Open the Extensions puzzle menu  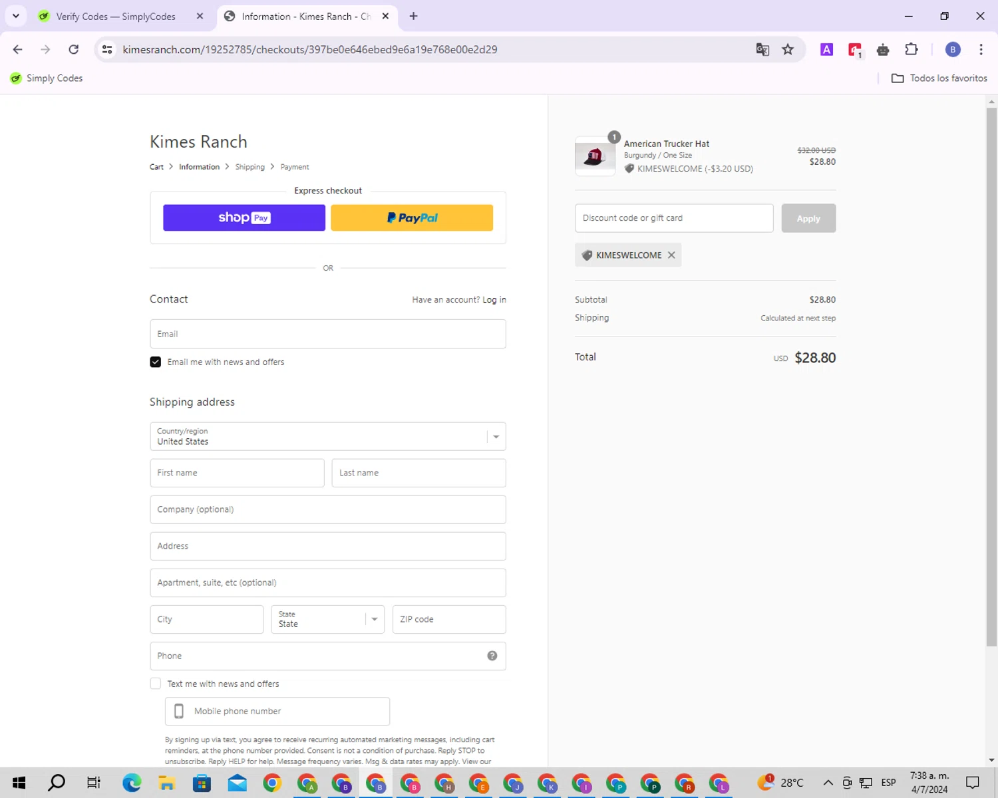(x=912, y=49)
